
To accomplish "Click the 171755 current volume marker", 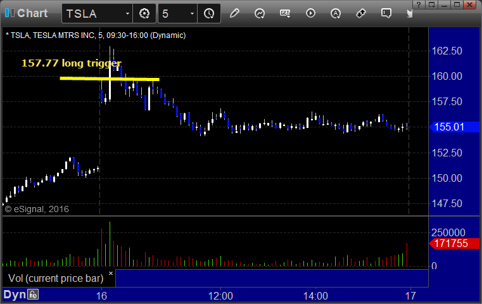I will (x=454, y=243).
